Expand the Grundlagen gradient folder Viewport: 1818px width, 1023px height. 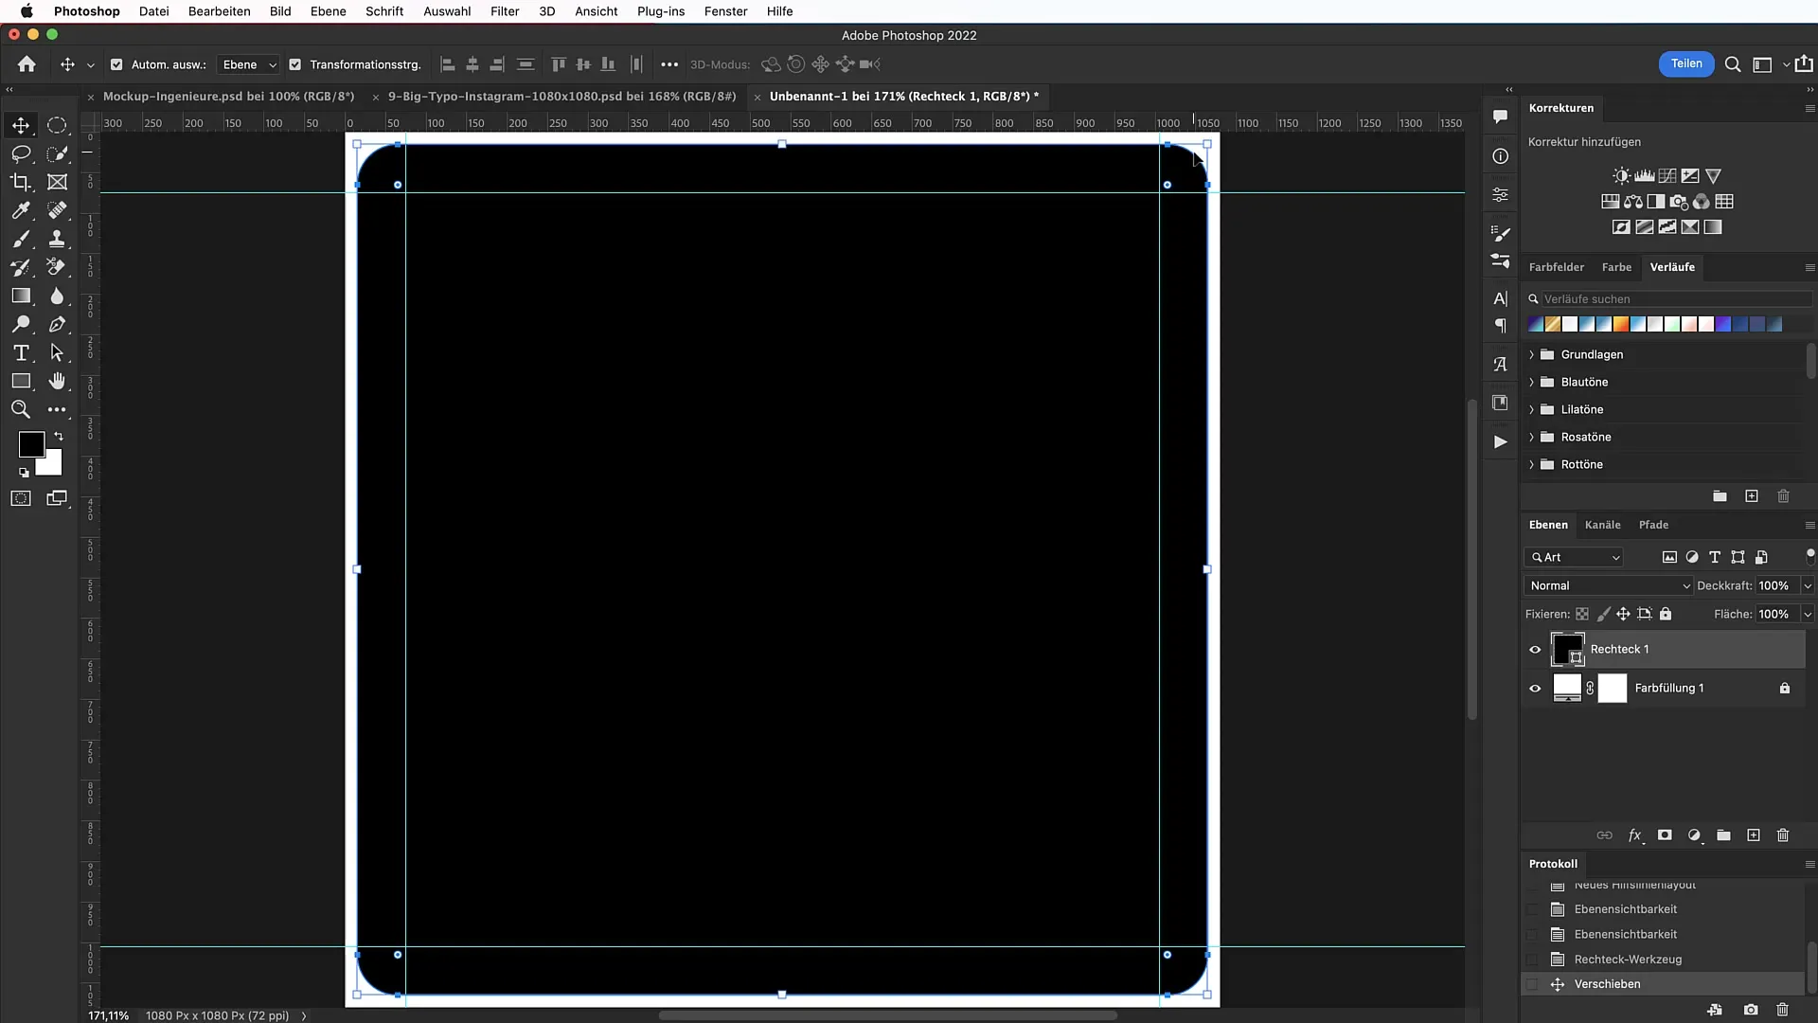[x=1531, y=354]
